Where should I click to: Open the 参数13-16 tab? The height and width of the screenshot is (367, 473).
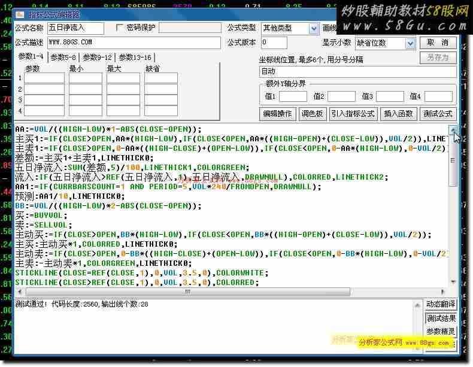[135, 57]
